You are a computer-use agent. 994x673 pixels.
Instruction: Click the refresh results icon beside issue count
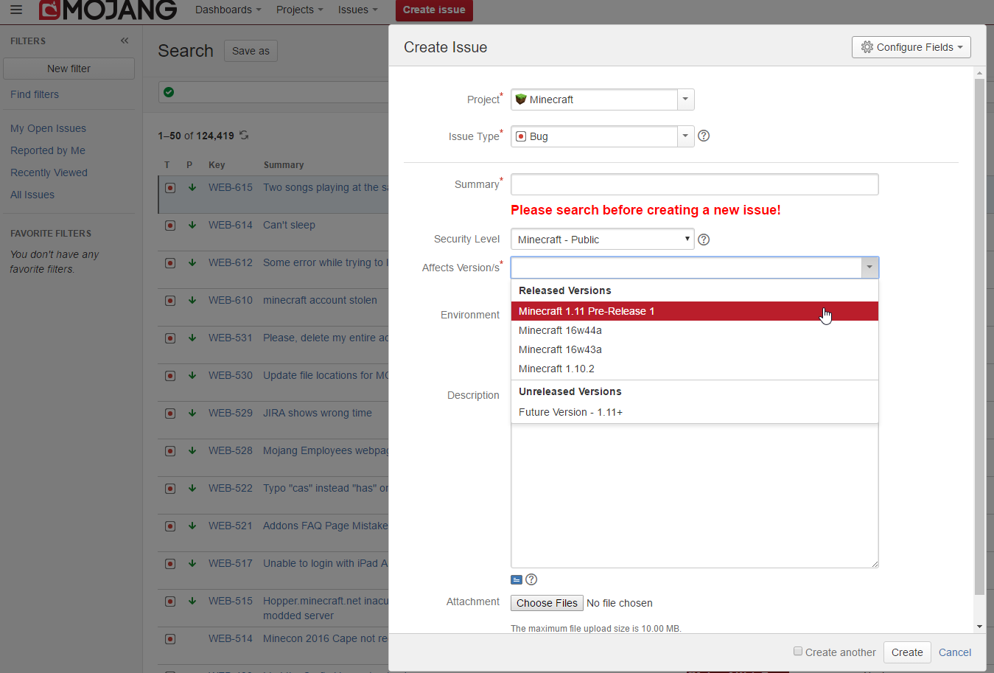tap(244, 135)
